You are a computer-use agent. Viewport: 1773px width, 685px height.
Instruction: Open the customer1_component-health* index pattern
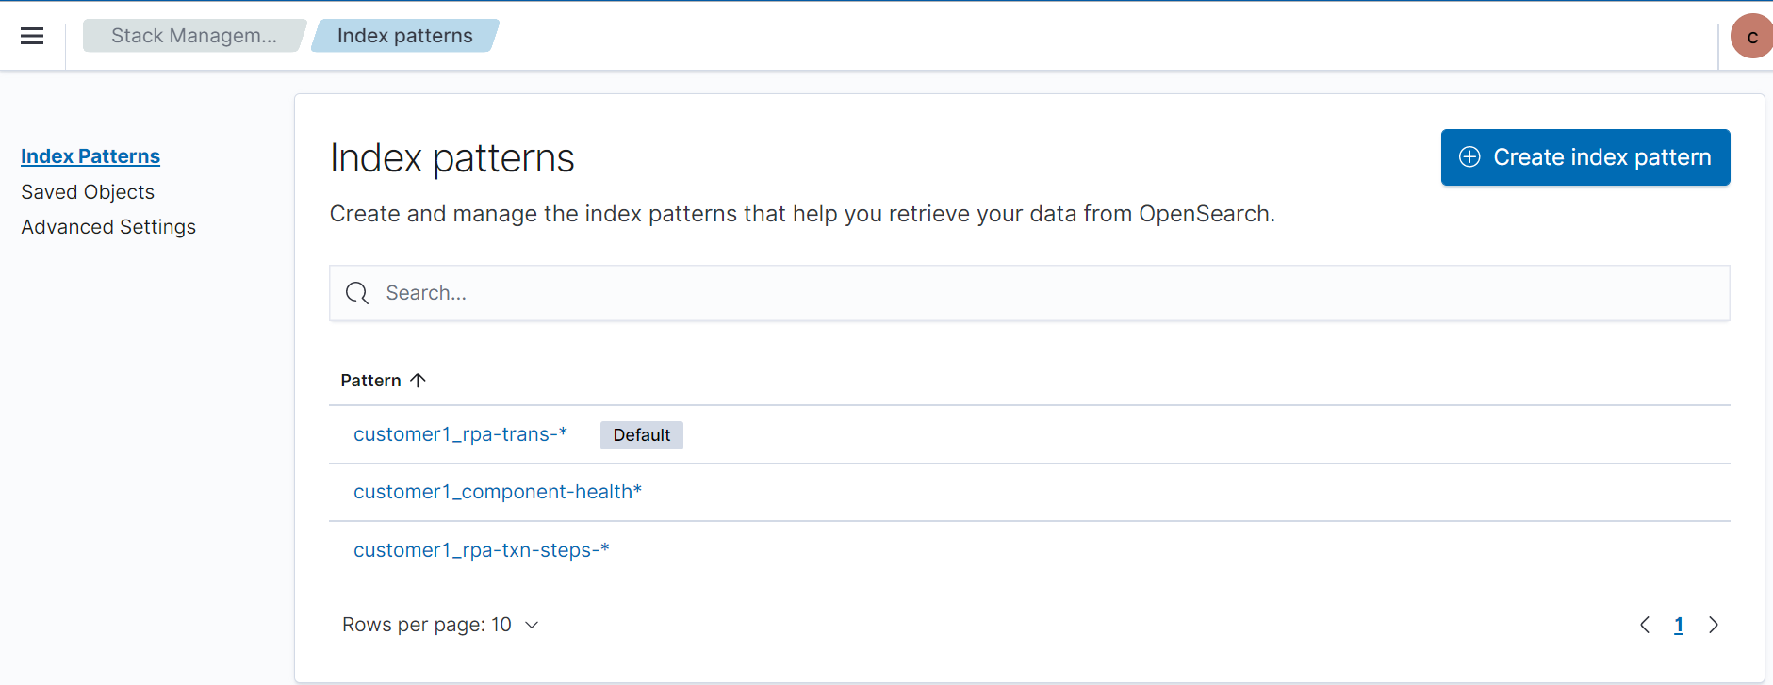498,492
